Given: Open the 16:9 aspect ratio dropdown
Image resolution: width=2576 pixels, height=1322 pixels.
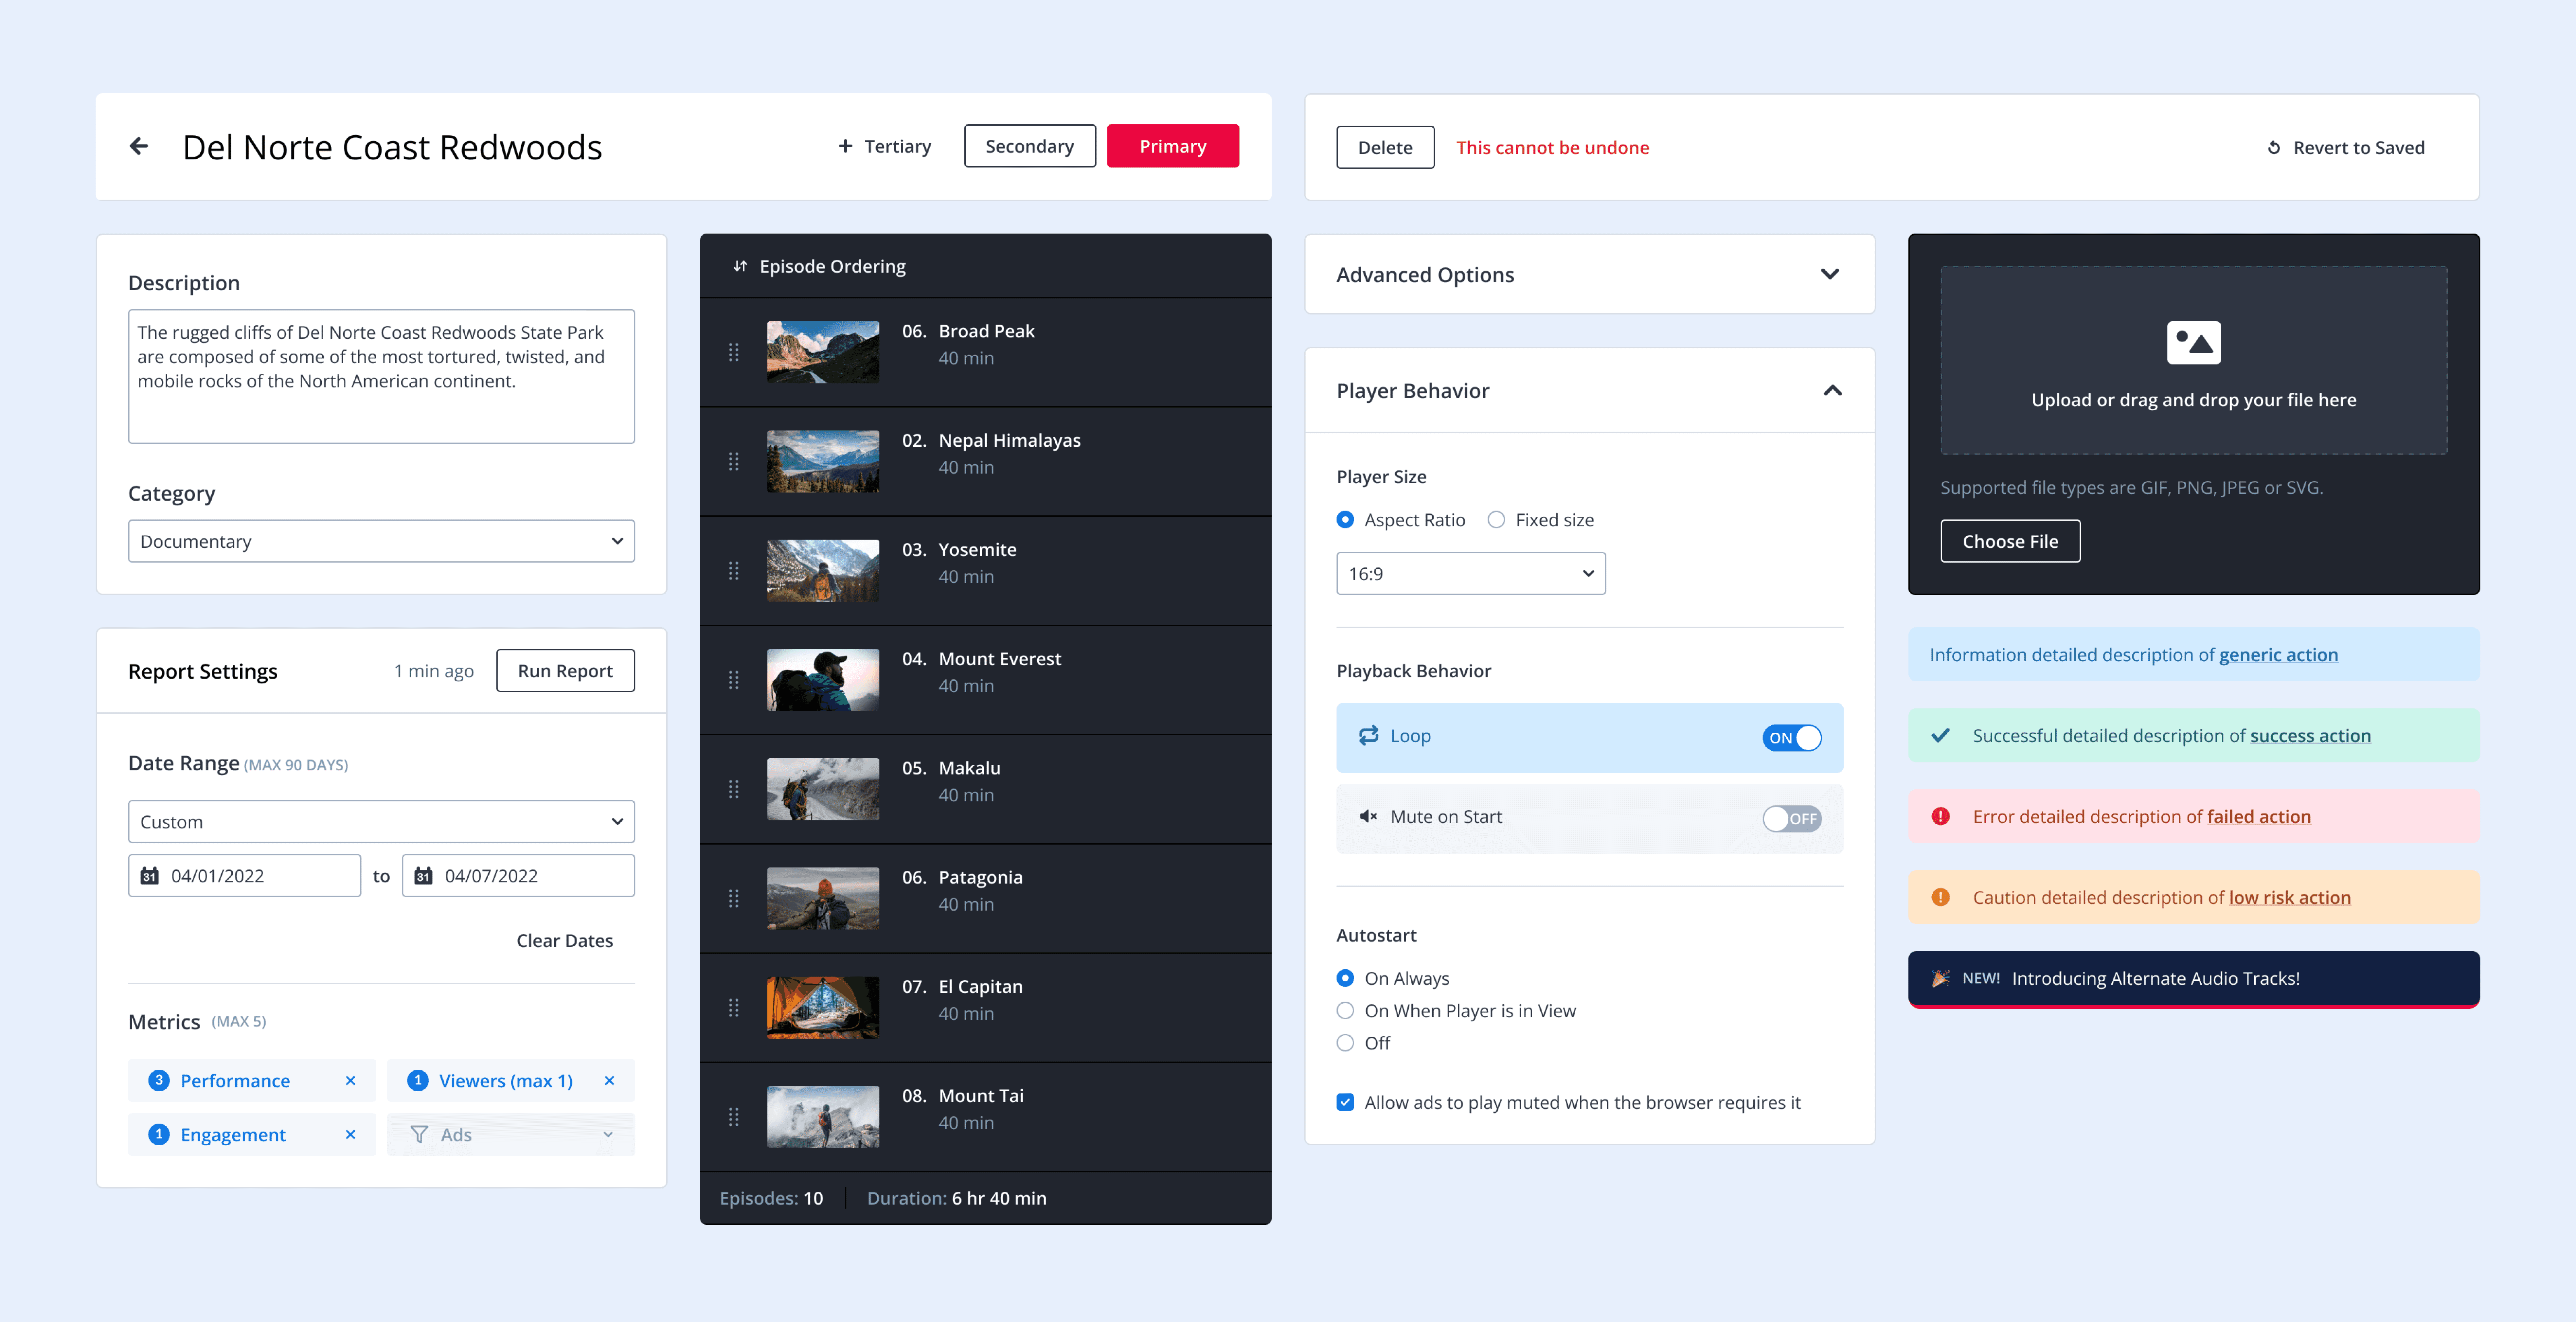Looking at the screenshot, I should pyautogui.click(x=1470, y=573).
